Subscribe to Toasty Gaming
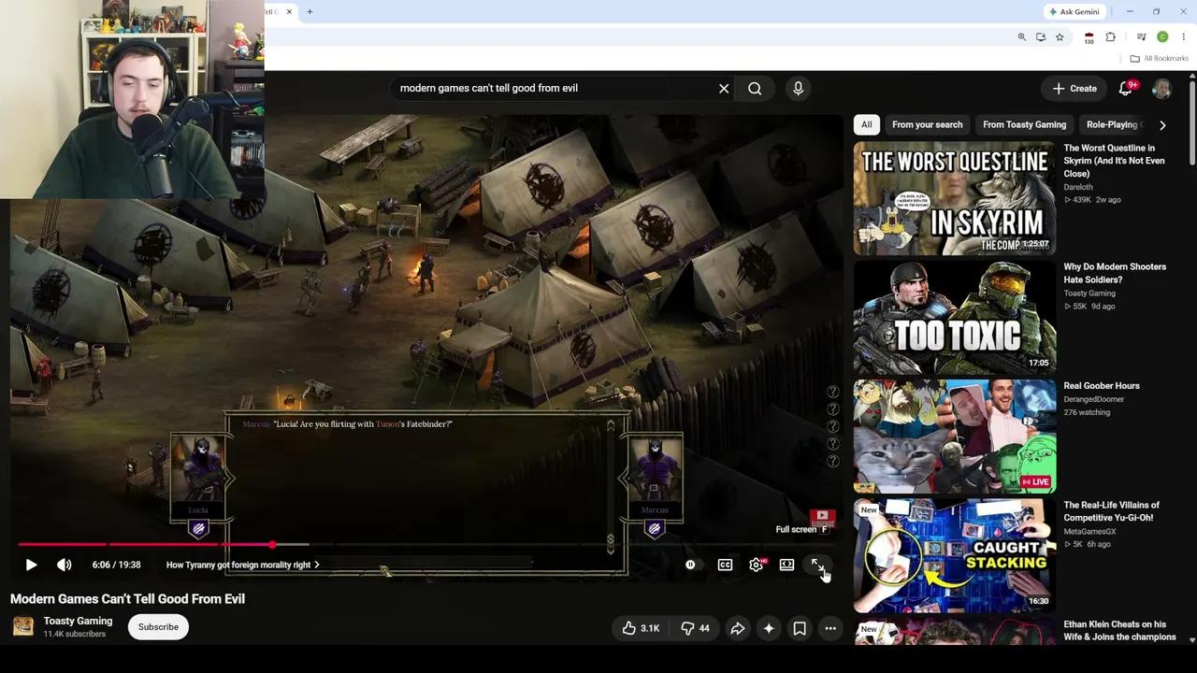This screenshot has height=673, width=1197. [x=158, y=626]
